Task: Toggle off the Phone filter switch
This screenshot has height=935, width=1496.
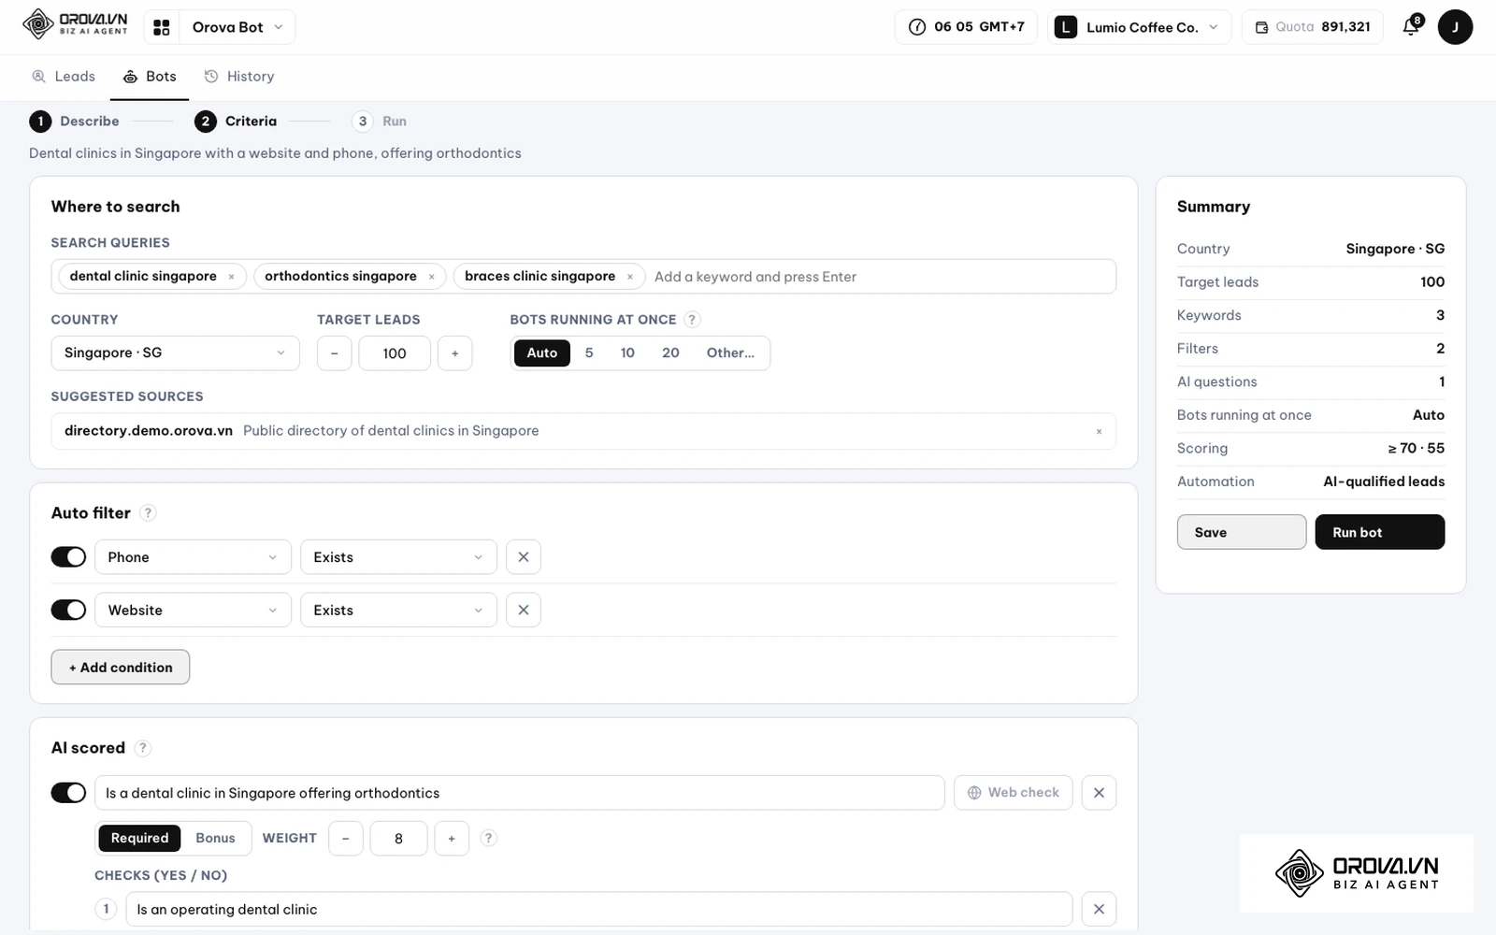Action: pyautogui.click(x=68, y=557)
